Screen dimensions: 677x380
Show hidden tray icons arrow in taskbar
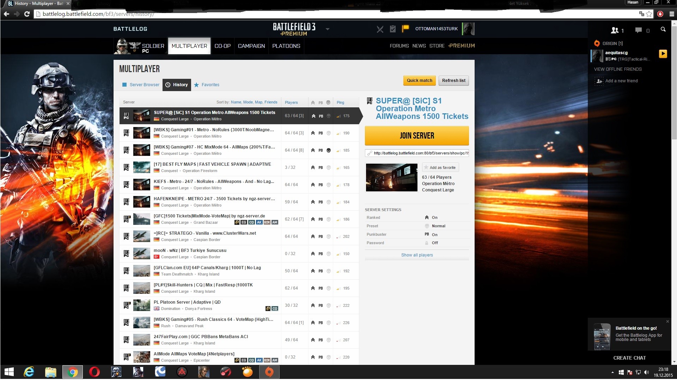point(612,372)
